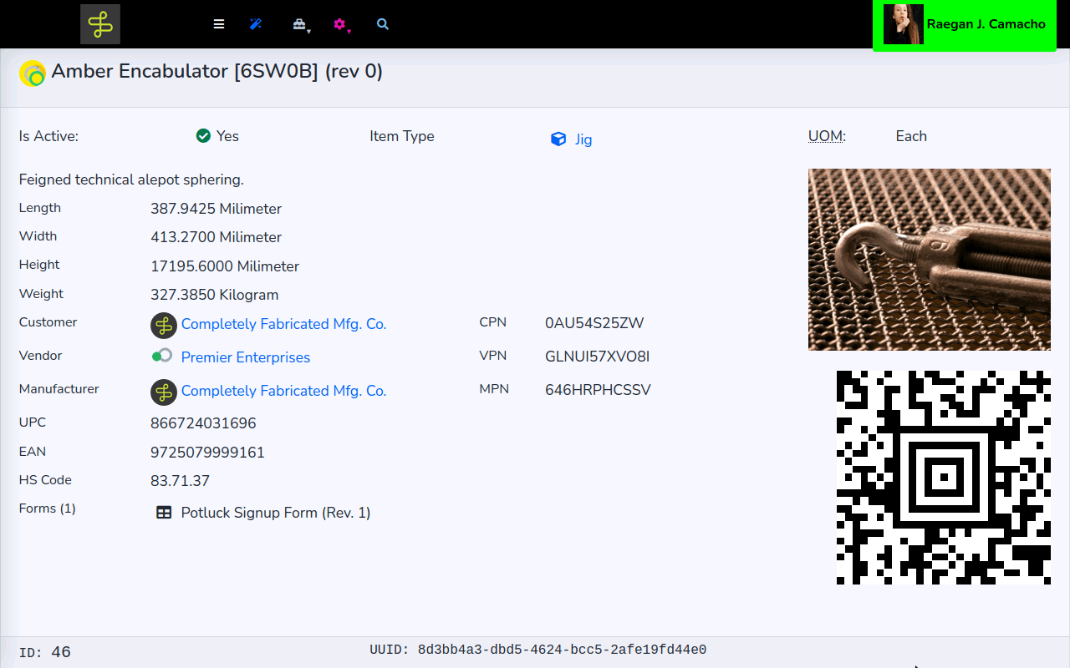Open the toolbox dropdown menu
1070x668 pixels.
301,25
